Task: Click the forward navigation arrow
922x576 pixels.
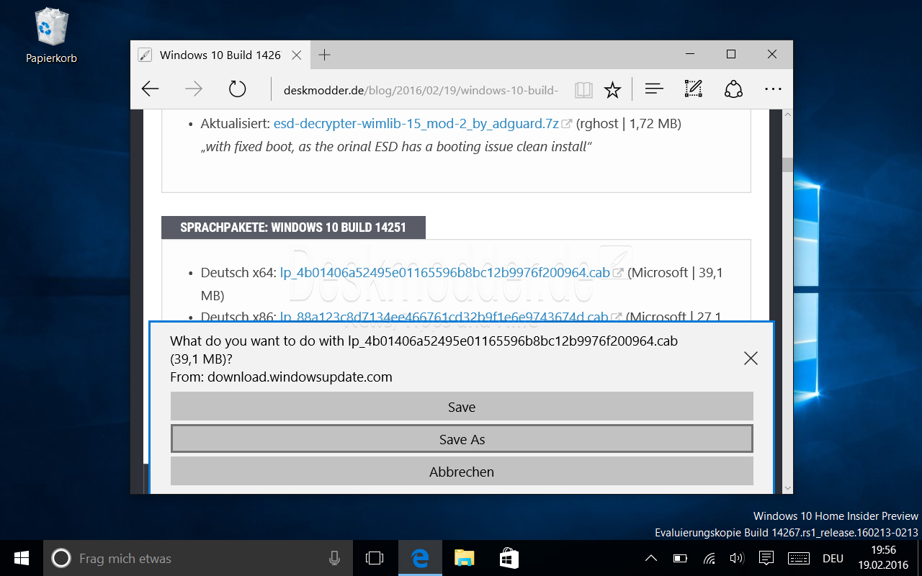Action: pos(194,89)
